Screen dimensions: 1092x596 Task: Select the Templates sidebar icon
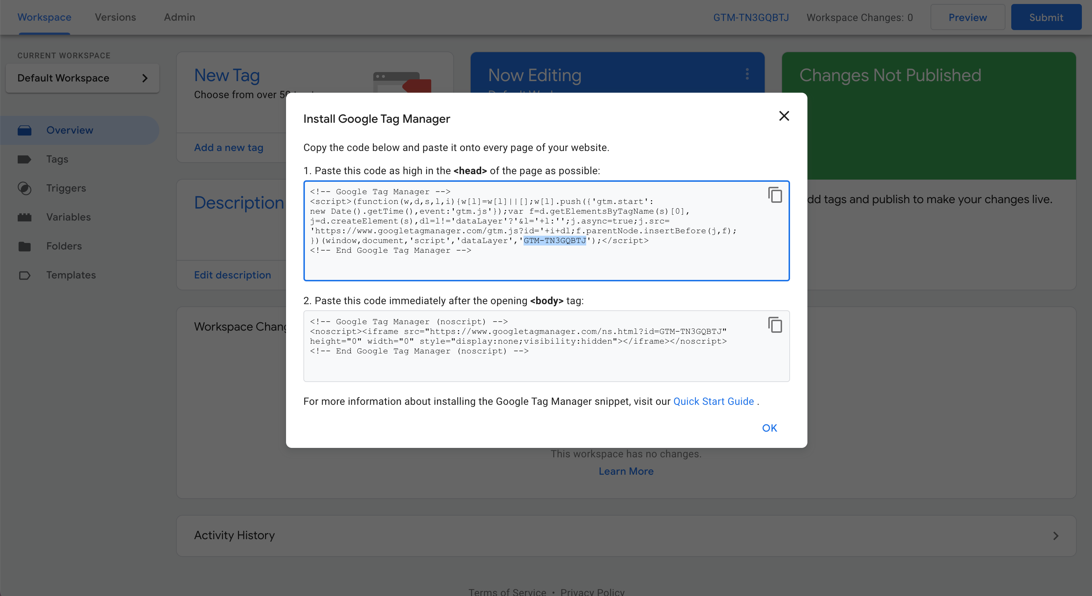pos(25,275)
